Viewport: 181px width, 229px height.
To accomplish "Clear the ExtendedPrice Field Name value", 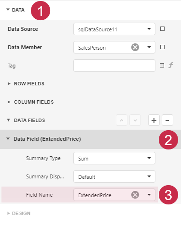I will [x=135, y=195].
